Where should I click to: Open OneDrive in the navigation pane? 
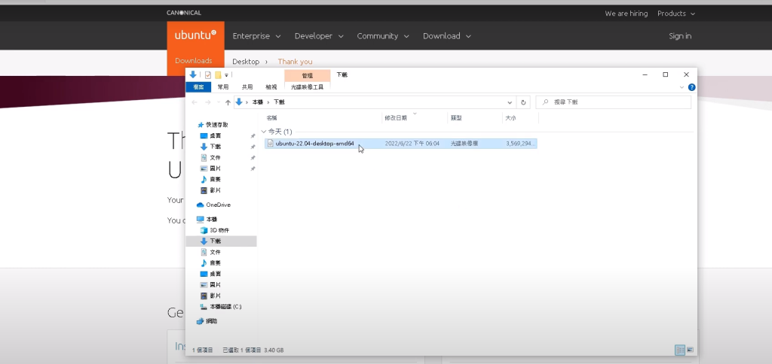pos(217,205)
